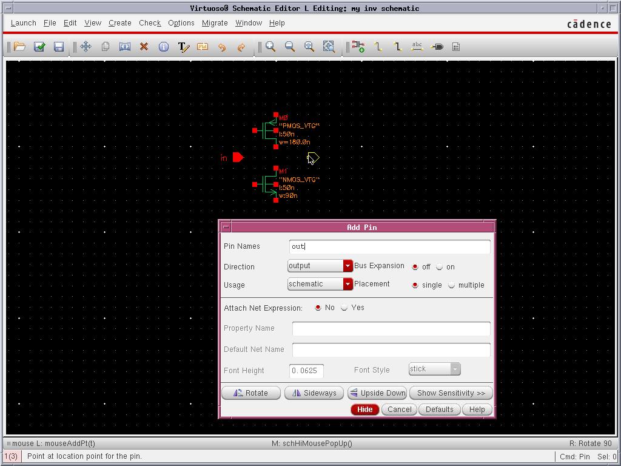Open the Options menu

pos(181,23)
